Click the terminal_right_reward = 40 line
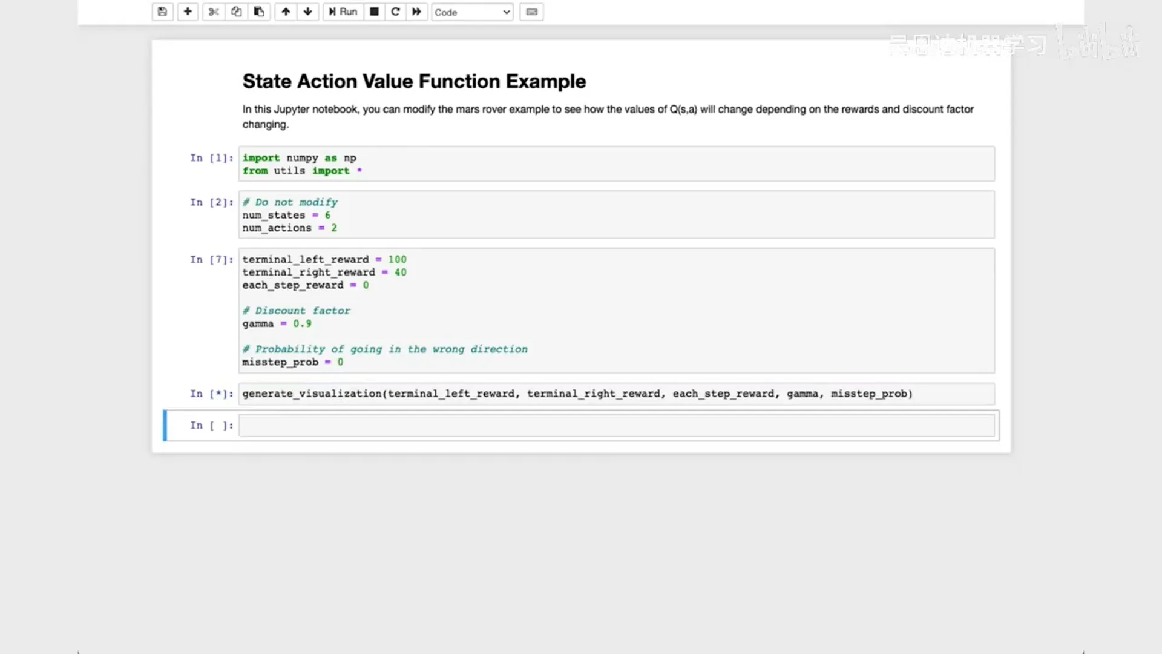1162x654 pixels. 324,272
